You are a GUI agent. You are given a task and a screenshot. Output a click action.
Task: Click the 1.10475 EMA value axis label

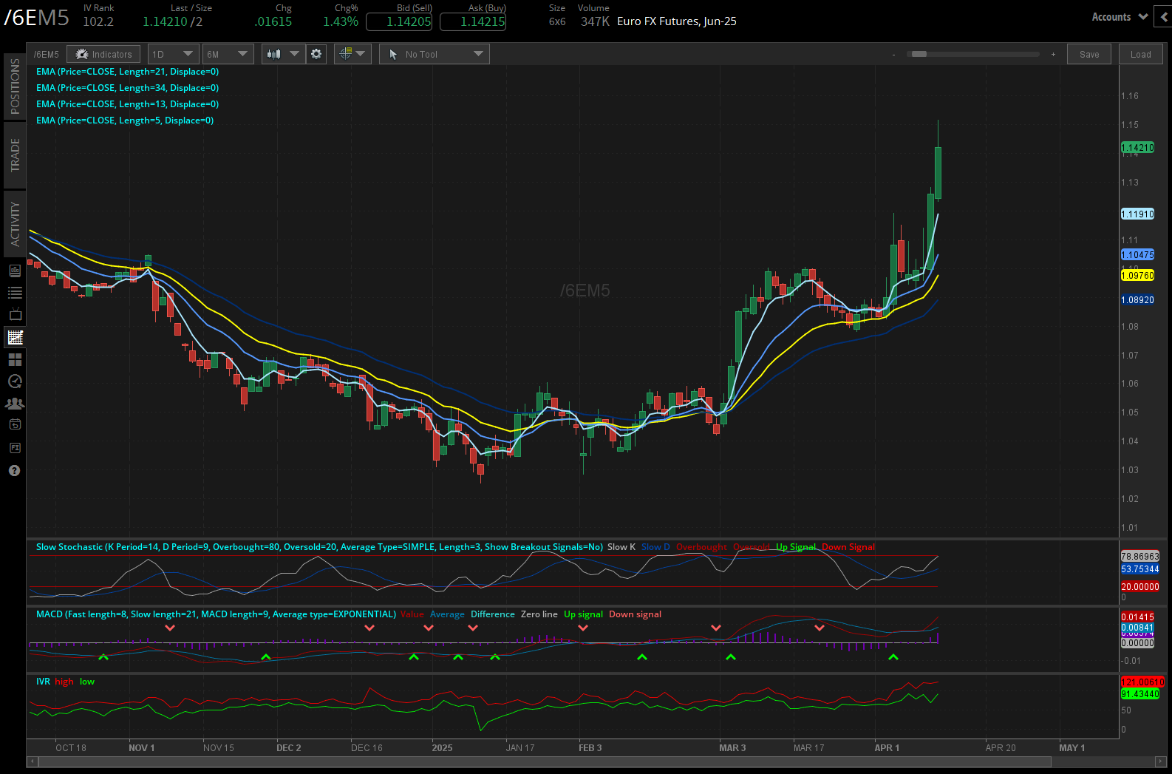tap(1137, 255)
